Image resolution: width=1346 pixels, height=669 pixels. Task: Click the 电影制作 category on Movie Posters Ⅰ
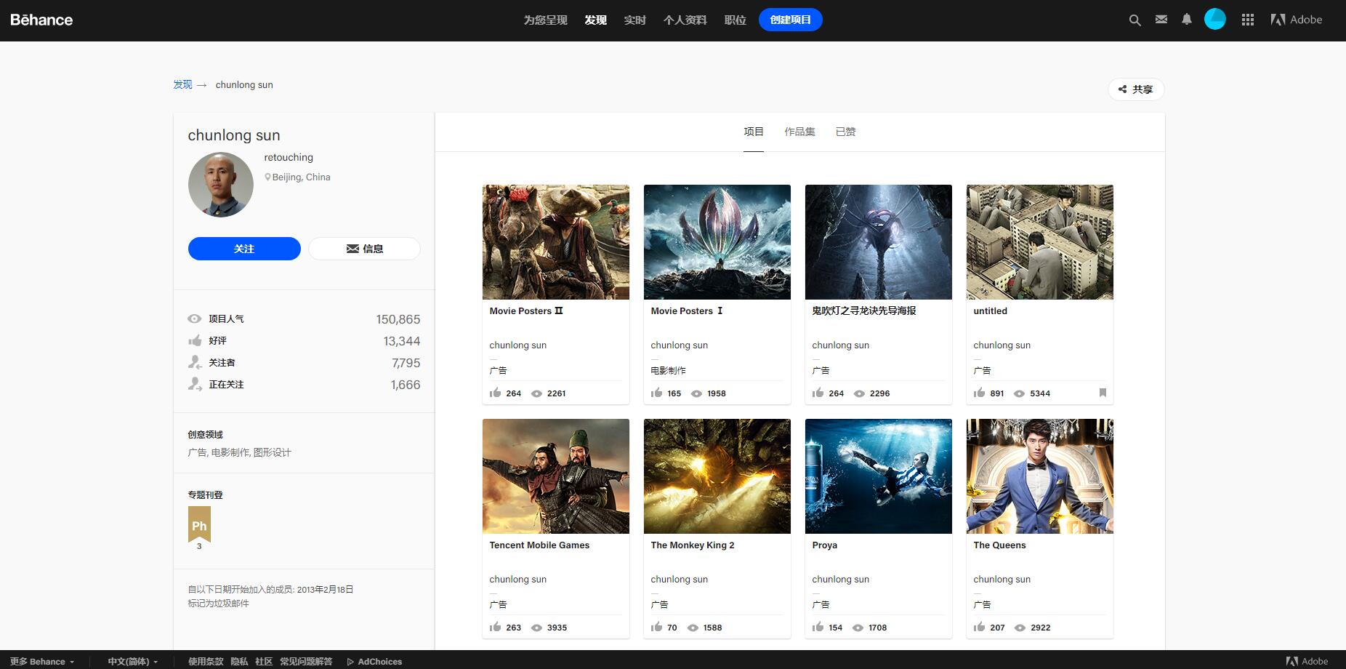coord(669,370)
